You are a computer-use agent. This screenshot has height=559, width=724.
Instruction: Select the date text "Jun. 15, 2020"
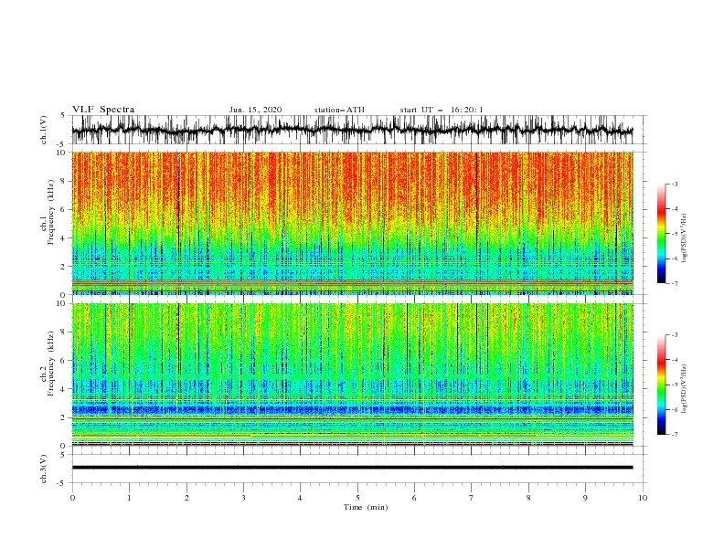[x=255, y=110]
